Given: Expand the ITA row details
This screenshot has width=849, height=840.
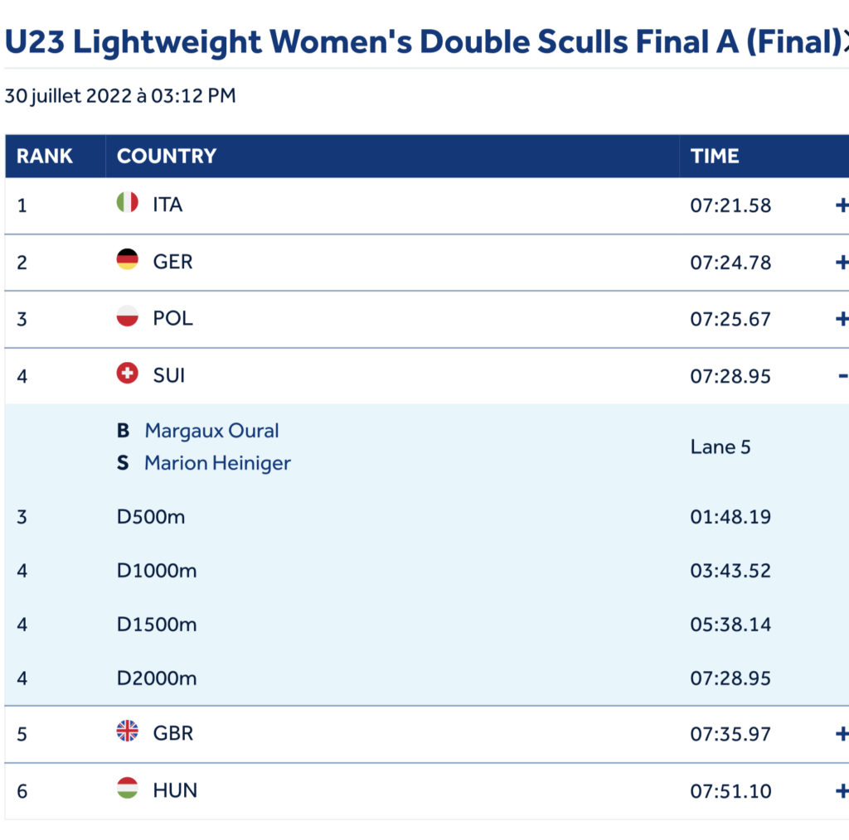Looking at the screenshot, I should click(841, 205).
